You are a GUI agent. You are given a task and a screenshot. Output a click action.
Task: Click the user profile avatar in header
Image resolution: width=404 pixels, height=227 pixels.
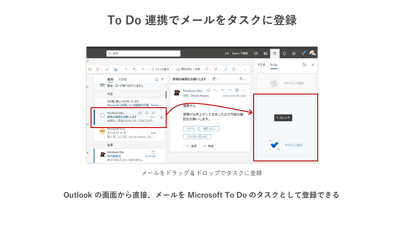[x=313, y=54]
